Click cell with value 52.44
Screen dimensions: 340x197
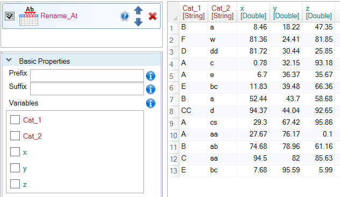click(253, 99)
